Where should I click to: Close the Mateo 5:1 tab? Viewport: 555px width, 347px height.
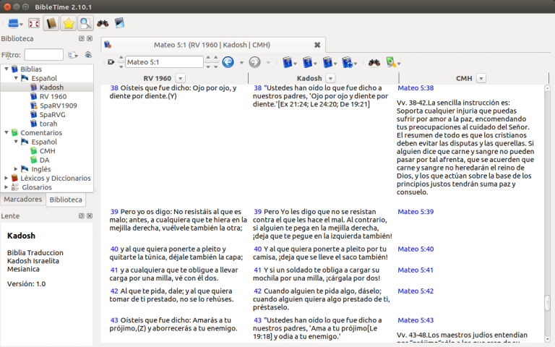(317, 45)
